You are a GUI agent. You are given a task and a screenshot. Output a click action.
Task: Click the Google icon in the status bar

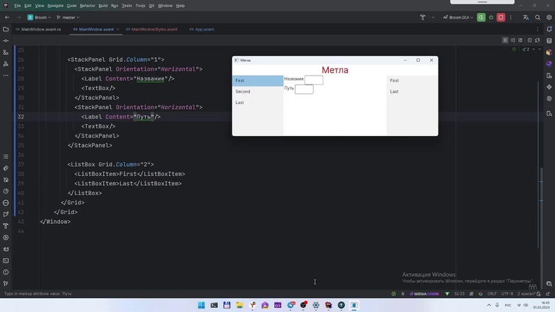coord(480,293)
